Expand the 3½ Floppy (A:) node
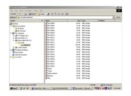The width and height of the screenshot is (131, 96). [13, 36]
